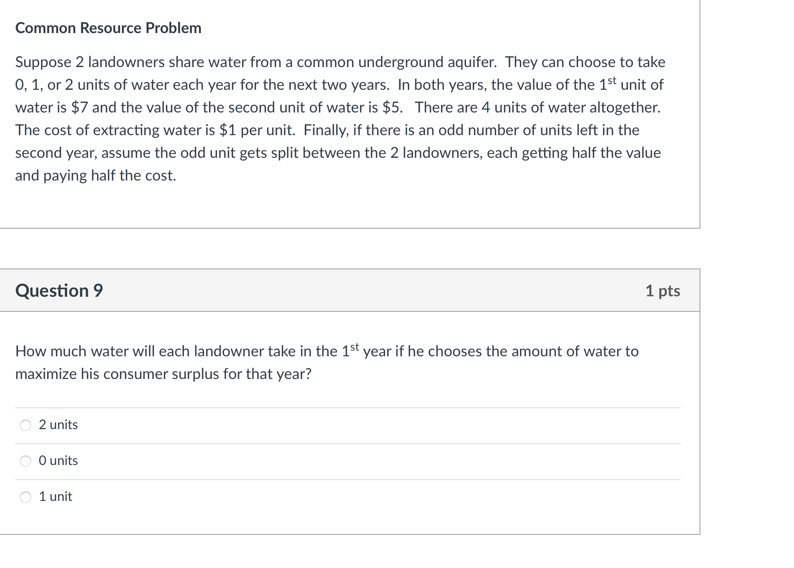Click the Common Resource Problem heading

click(108, 28)
